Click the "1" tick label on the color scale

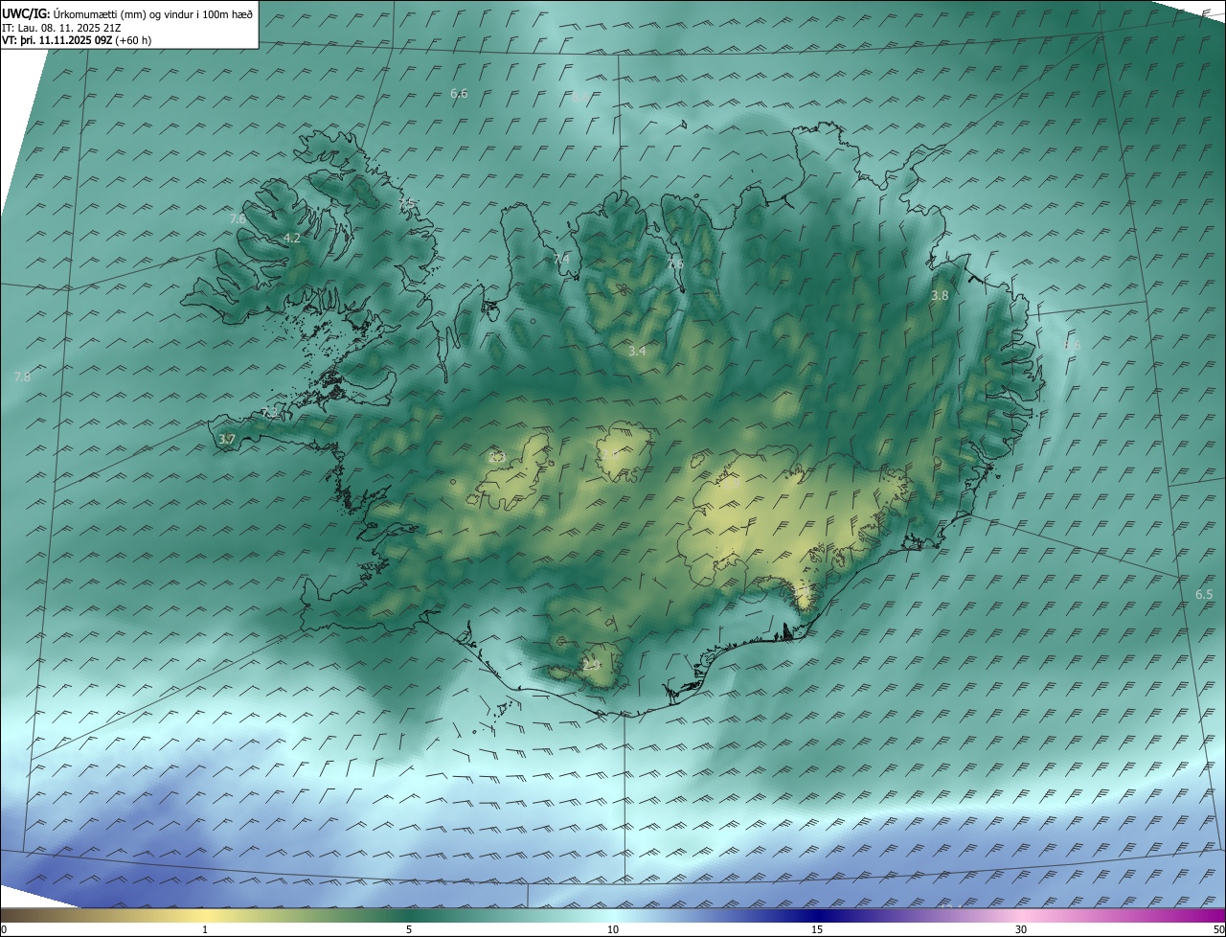coord(205,929)
